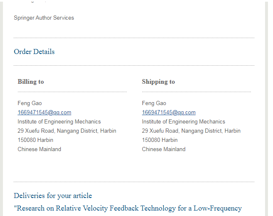This screenshot has width=273, height=216.
Task: Click the billing postal code 150080 Harbin
Action: 35,140
